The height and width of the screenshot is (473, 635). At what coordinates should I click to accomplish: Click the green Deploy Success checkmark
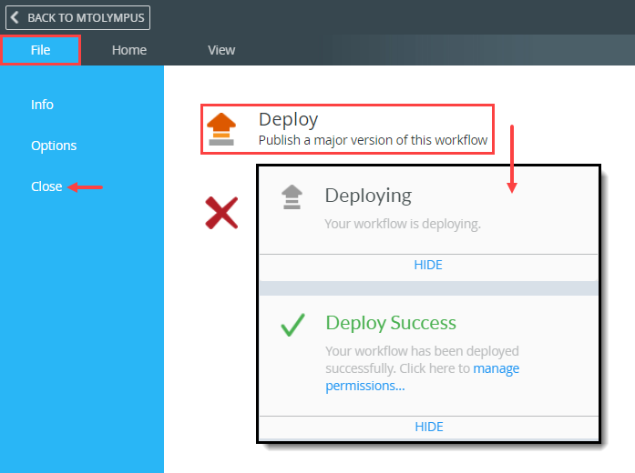tap(292, 325)
